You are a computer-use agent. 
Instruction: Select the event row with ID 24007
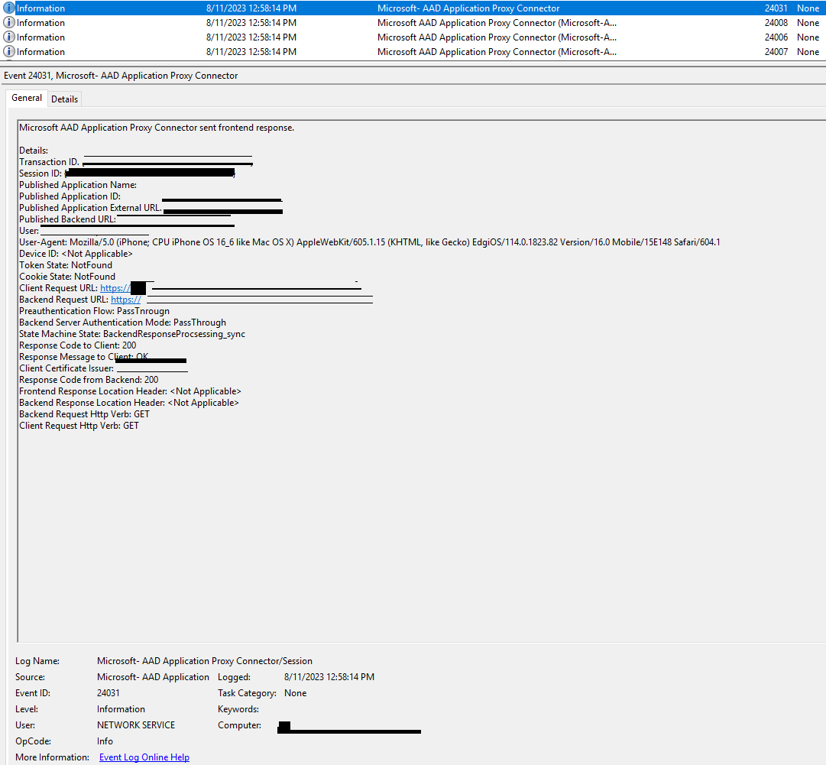tap(413, 52)
